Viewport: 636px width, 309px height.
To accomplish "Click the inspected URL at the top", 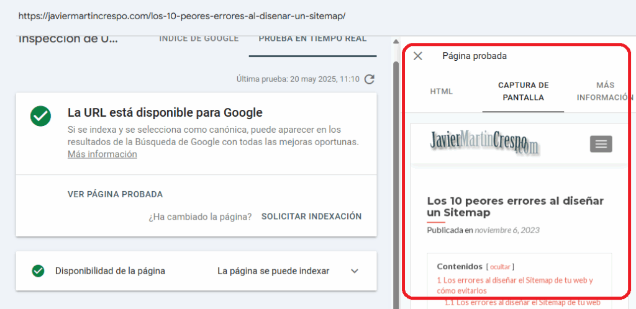I will (x=182, y=16).
